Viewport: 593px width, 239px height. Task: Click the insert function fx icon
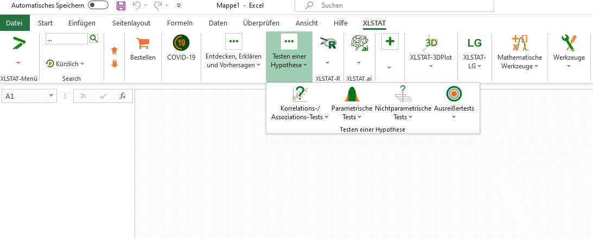pyautogui.click(x=123, y=96)
